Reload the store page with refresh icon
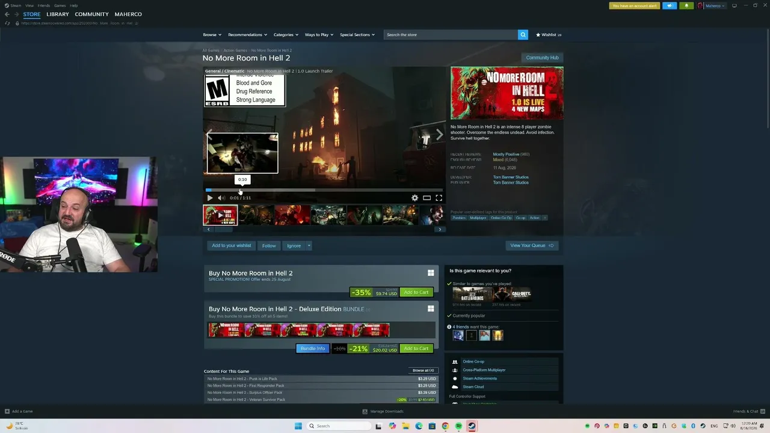Image resolution: width=770 pixels, height=433 pixels. coord(7,23)
